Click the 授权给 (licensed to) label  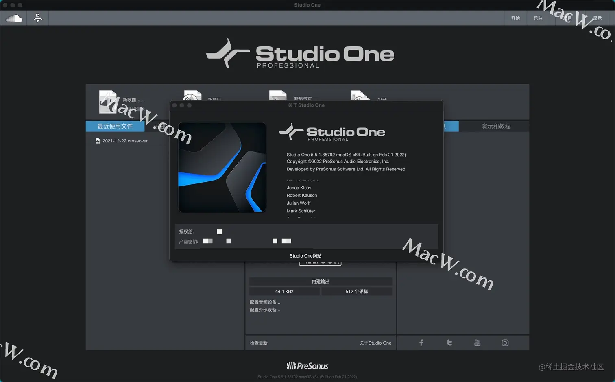[187, 231]
